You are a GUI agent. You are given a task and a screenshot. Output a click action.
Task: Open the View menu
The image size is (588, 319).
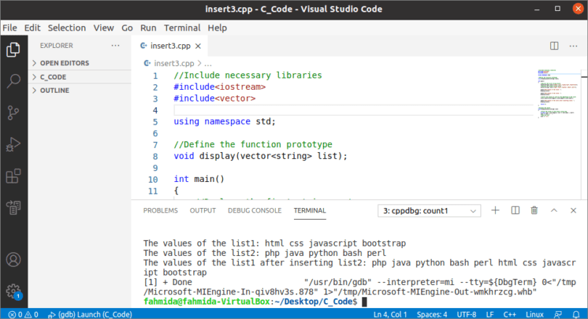click(104, 28)
